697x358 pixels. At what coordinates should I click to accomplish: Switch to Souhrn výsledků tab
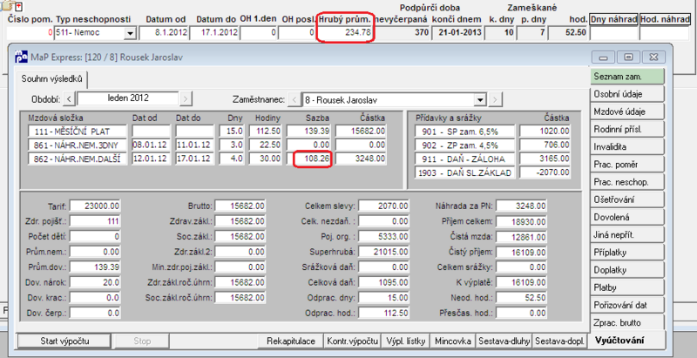52,78
